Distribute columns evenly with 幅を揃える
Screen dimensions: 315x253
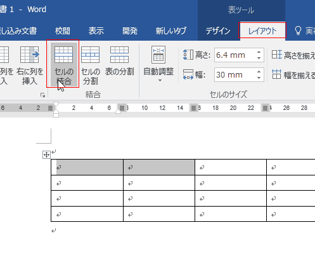(293, 75)
